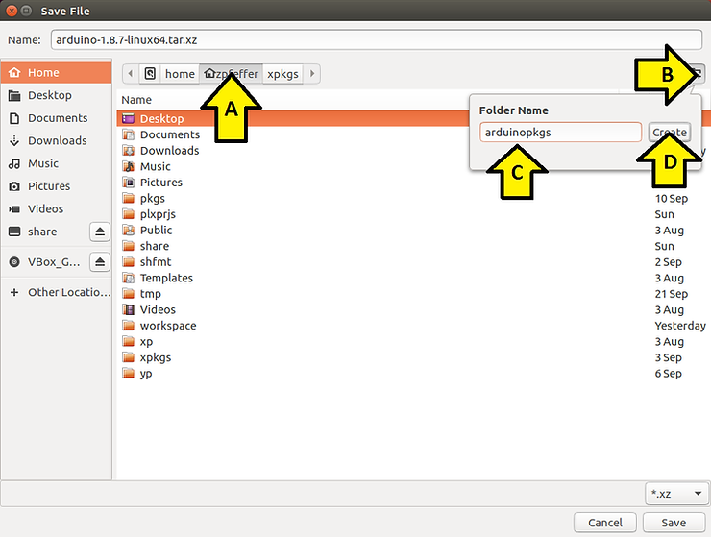Sort files by the Name column header
Viewport: 711px width, 537px height.
[136, 100]
